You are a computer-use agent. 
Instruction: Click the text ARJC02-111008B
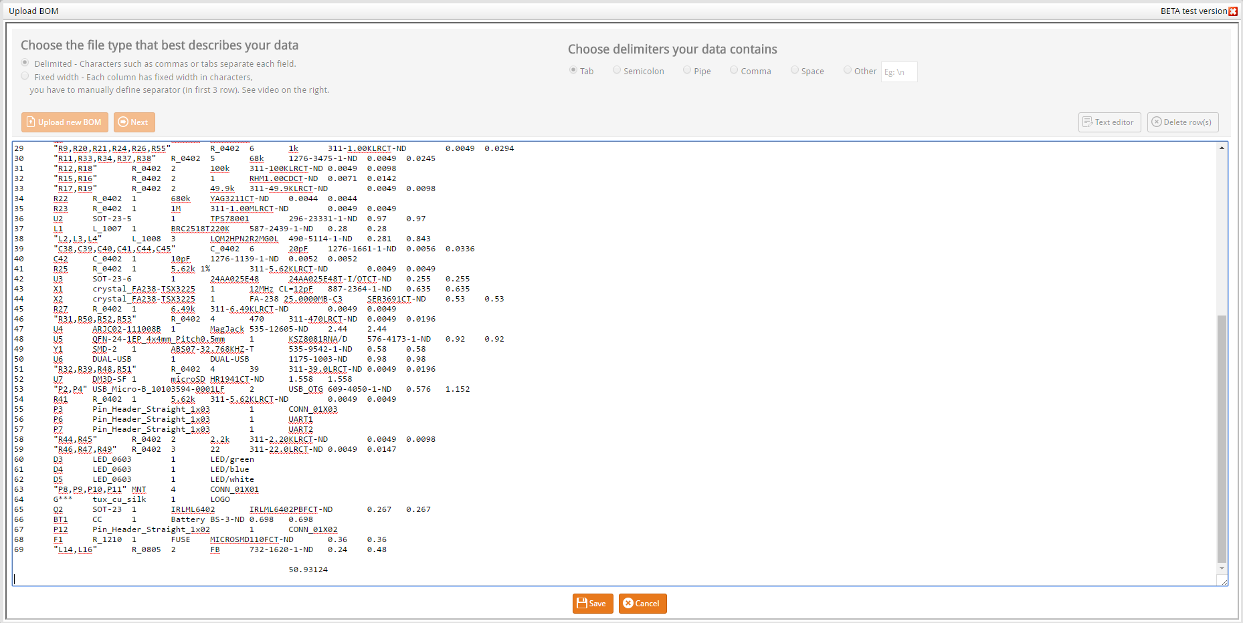coord(126,329)
